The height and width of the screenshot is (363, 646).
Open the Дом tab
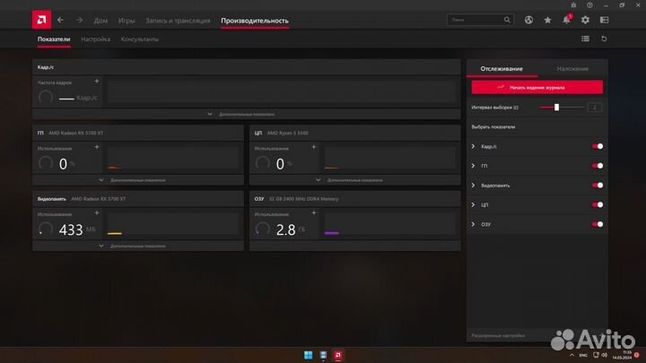click(x=100, y=20)
